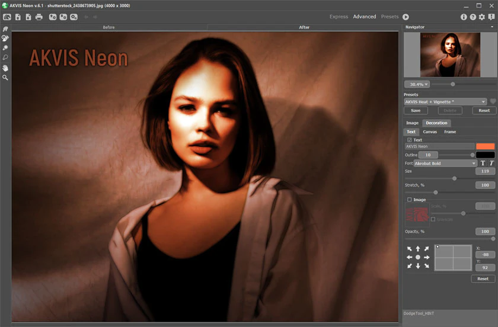Select the Decoration tab
Viewport: 498px width, 327px height.
pyautogui.click(x=436, y=123)
